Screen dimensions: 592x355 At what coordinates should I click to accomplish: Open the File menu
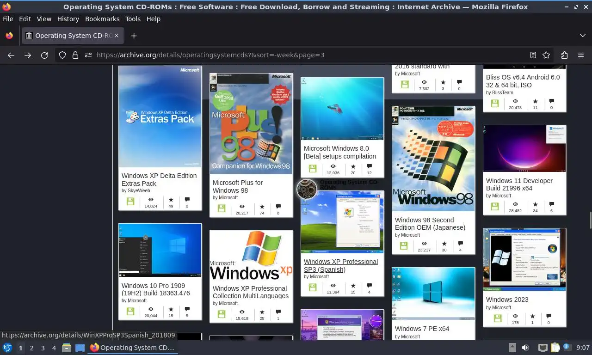(x=8, y=19)
